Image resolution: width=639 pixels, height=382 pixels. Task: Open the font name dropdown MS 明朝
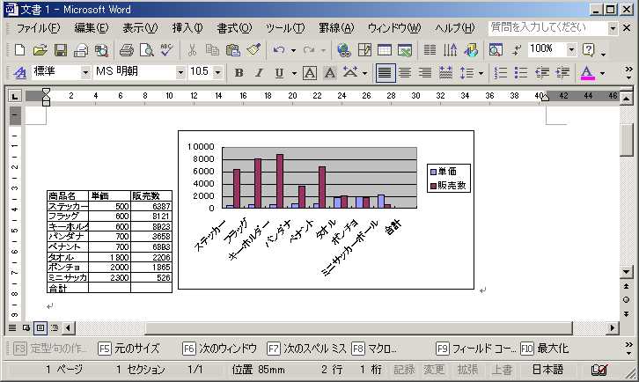[x=180, y=73]
